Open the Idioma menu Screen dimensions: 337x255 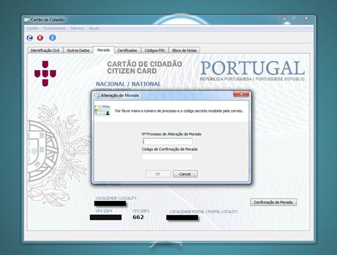pyautogui.click(x=77, y=28)
